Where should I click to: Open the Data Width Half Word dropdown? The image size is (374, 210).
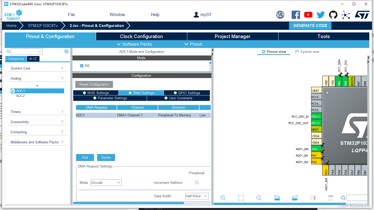click(197, 196)
